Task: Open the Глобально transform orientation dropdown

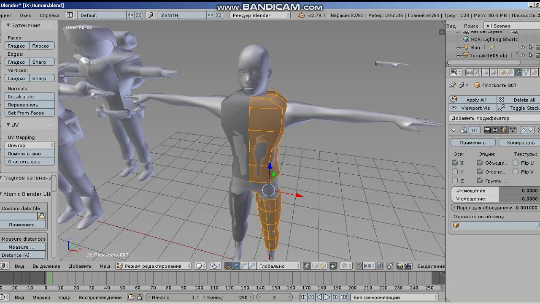Action: pos(272,266)
